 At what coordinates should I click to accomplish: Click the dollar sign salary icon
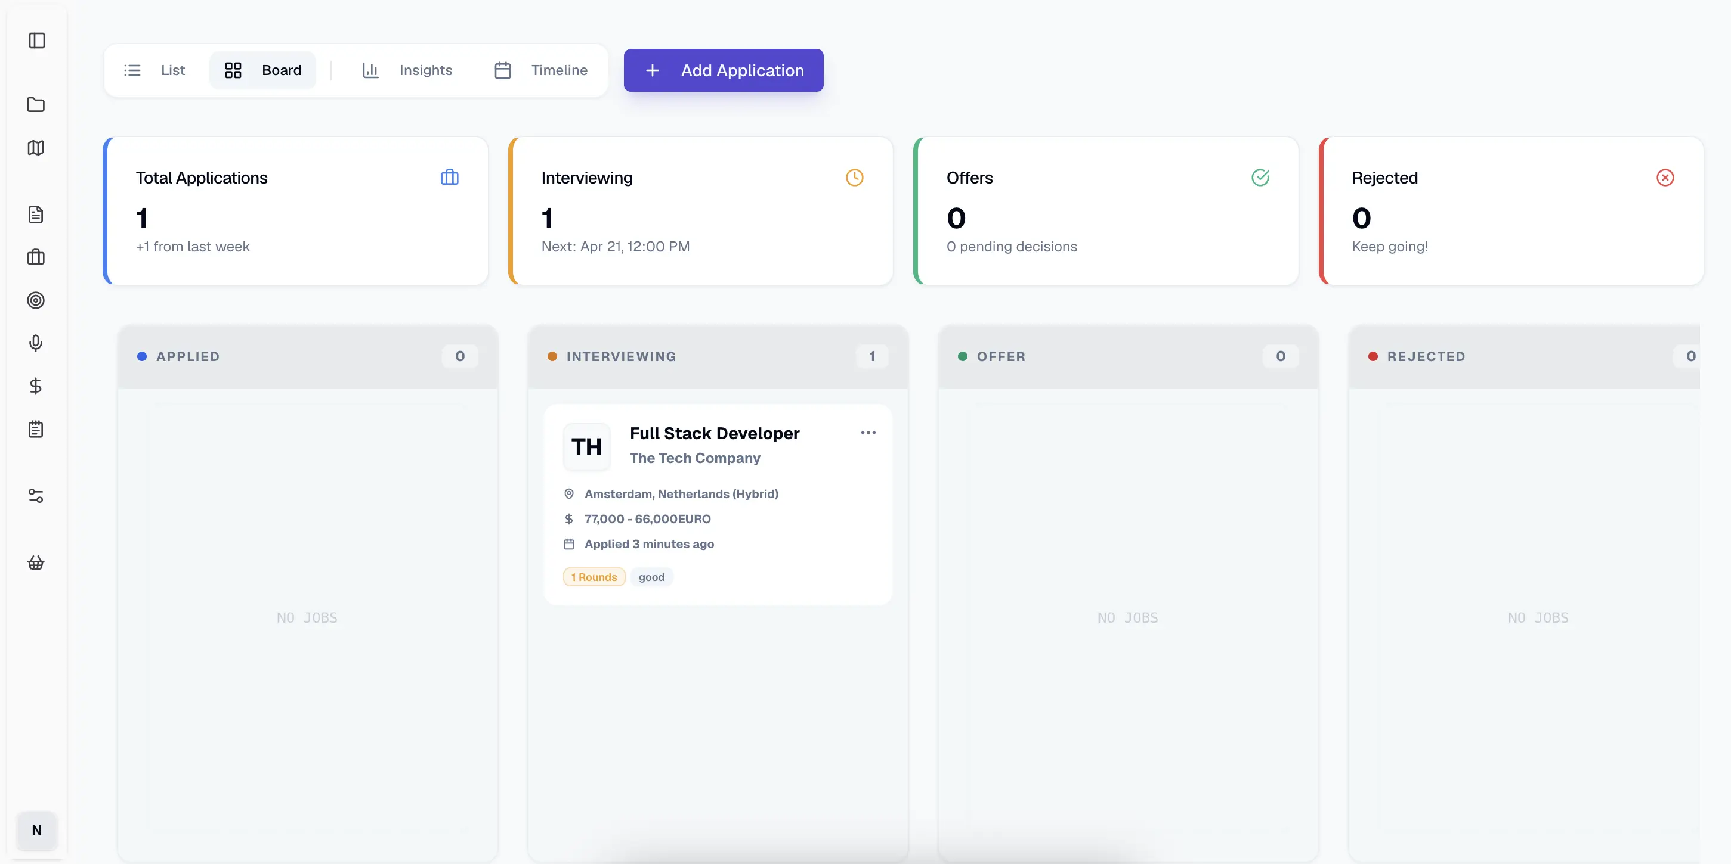tap(36, 386)
